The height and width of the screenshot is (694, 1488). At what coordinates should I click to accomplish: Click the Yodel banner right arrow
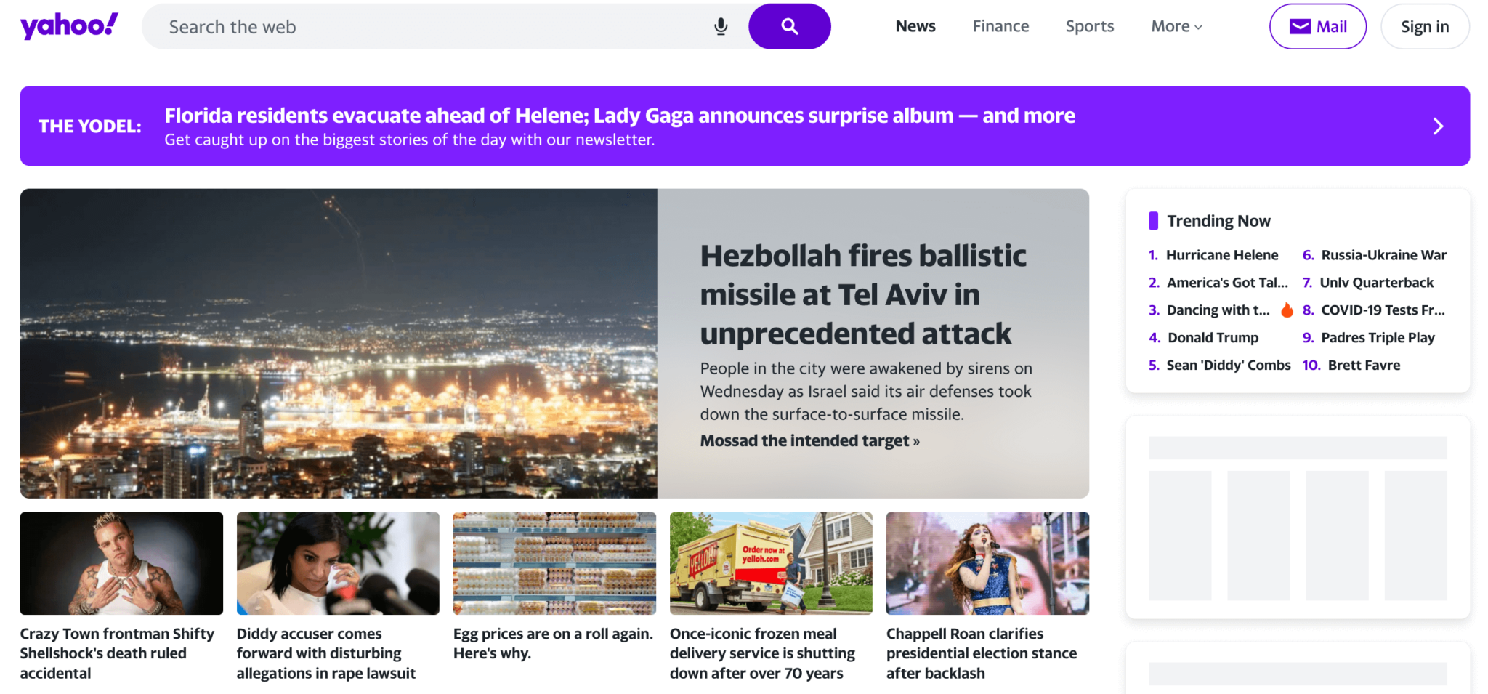[1438, 126]
